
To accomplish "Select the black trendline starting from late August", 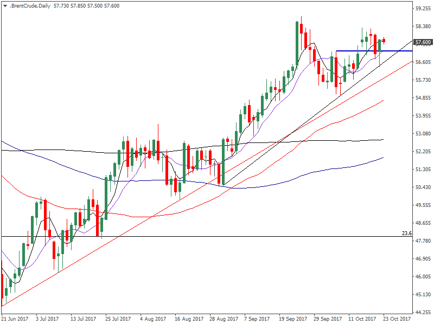I will pyautogui.click(x=325, y=105).
